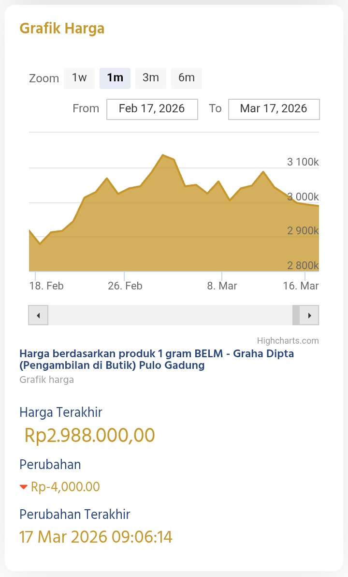Click the Grafik Harga heading
348x577 pixels.
click(62, 29)
